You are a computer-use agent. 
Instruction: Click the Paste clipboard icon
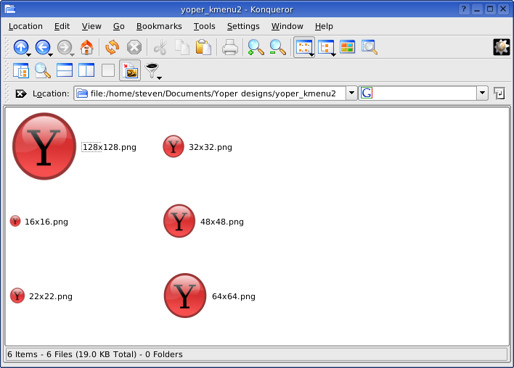click(x=203, y=47)
